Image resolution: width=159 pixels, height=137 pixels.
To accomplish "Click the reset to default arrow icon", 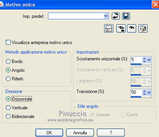I will (x=116, y=16).
